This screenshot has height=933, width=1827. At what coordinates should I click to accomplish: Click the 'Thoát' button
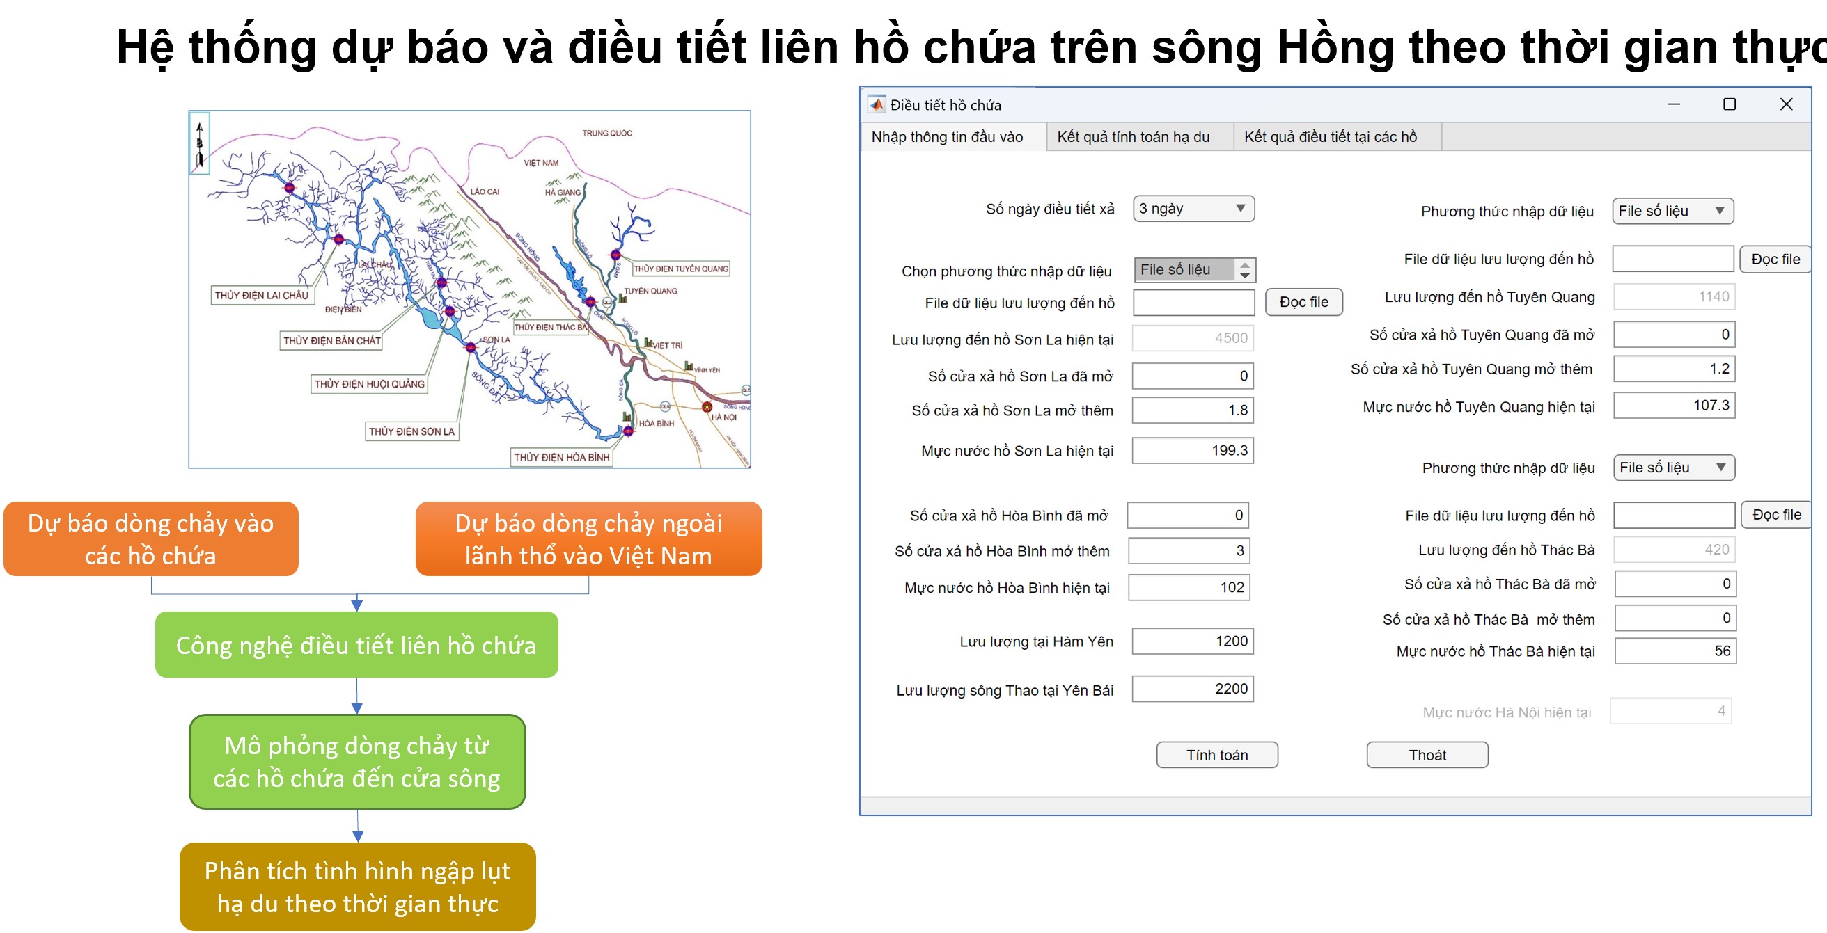click(1427, 755)
